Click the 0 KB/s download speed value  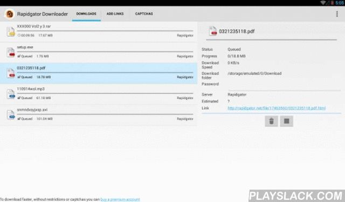click(233, 63)
